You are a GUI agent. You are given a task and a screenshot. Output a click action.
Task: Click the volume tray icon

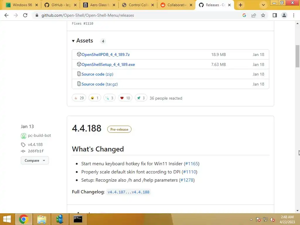coord(272,219)
